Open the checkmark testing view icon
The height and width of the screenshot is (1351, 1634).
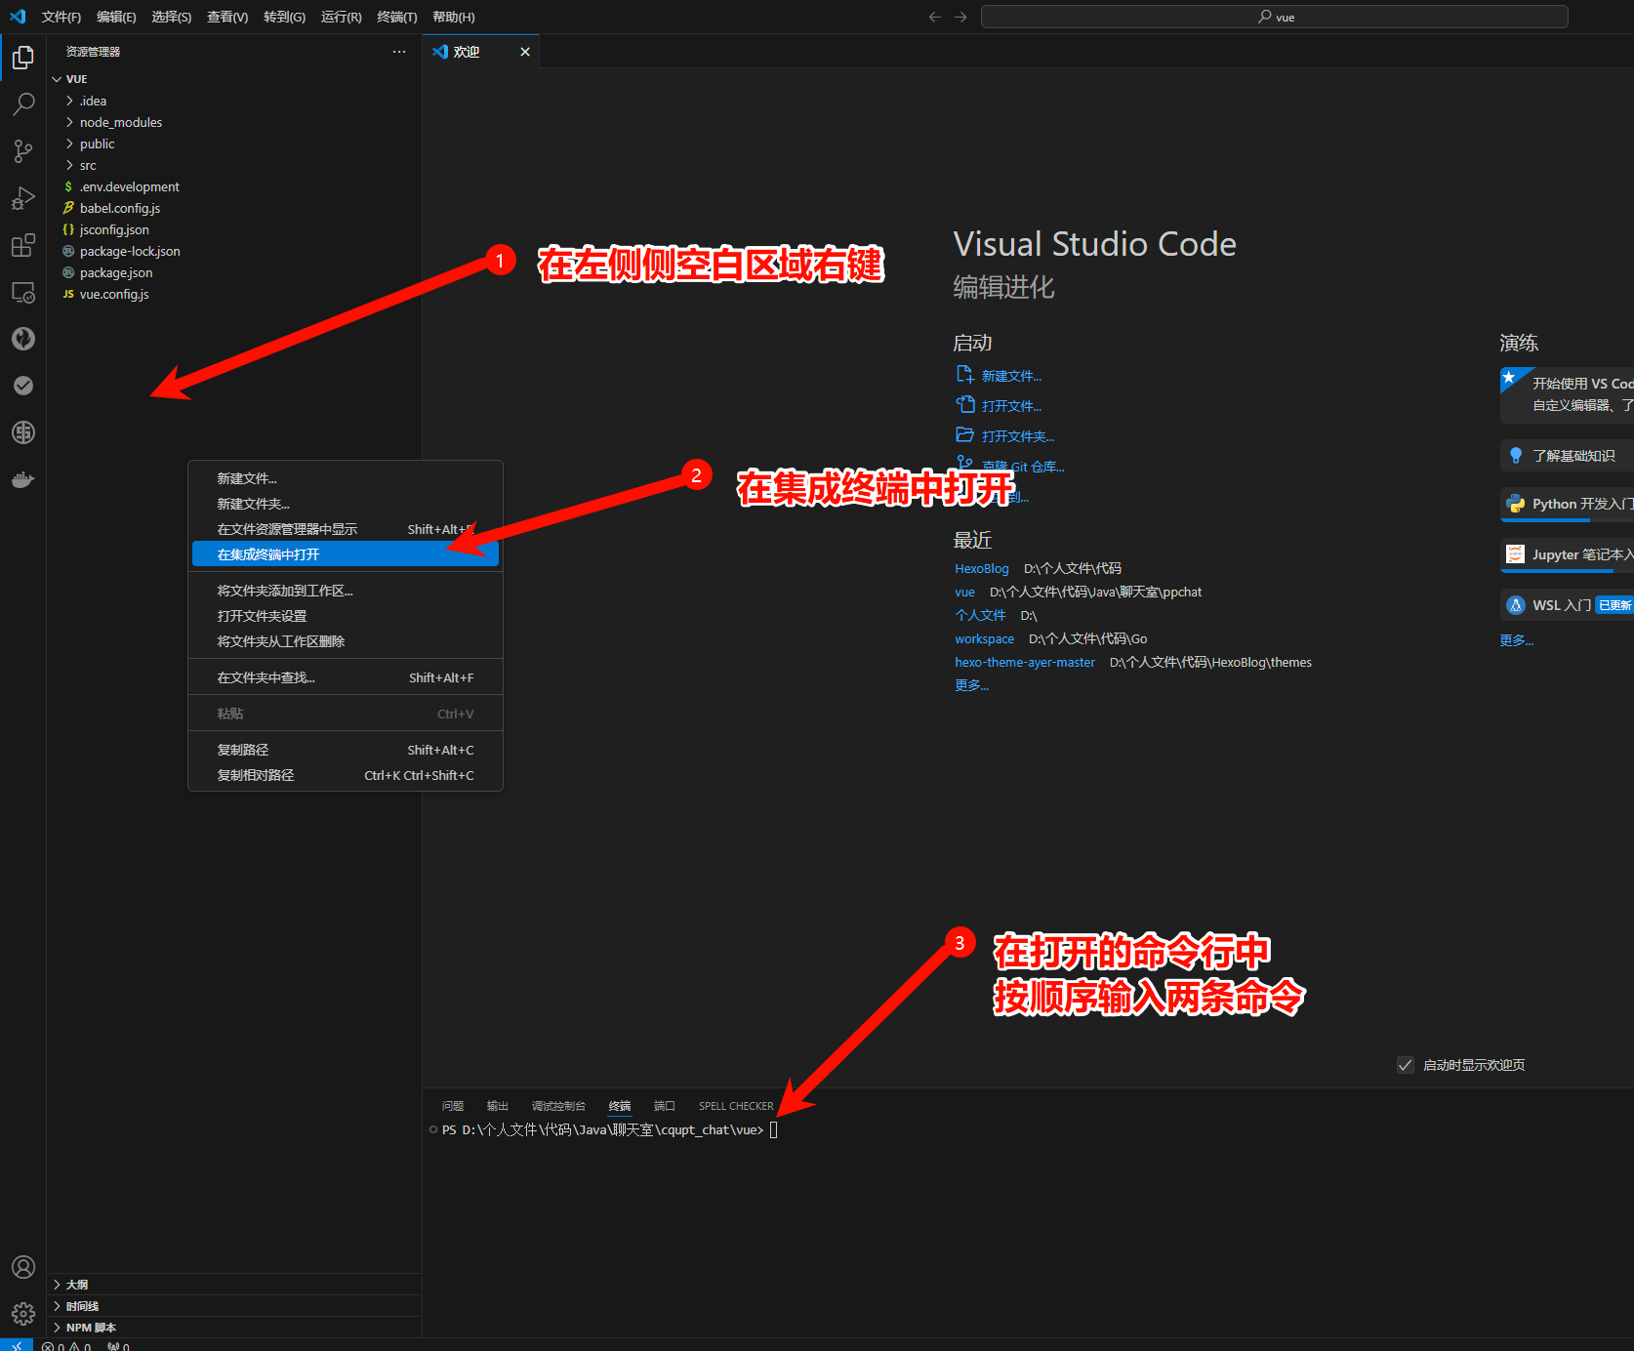[x=23, y=386]
